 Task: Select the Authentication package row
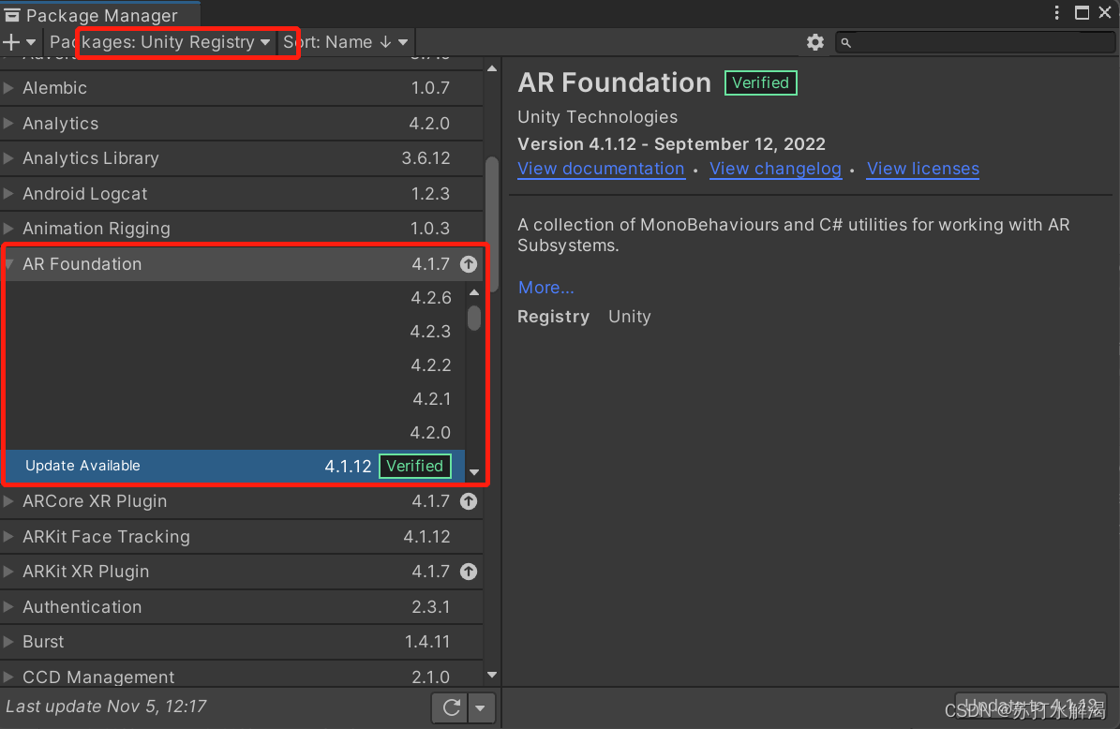242,607
